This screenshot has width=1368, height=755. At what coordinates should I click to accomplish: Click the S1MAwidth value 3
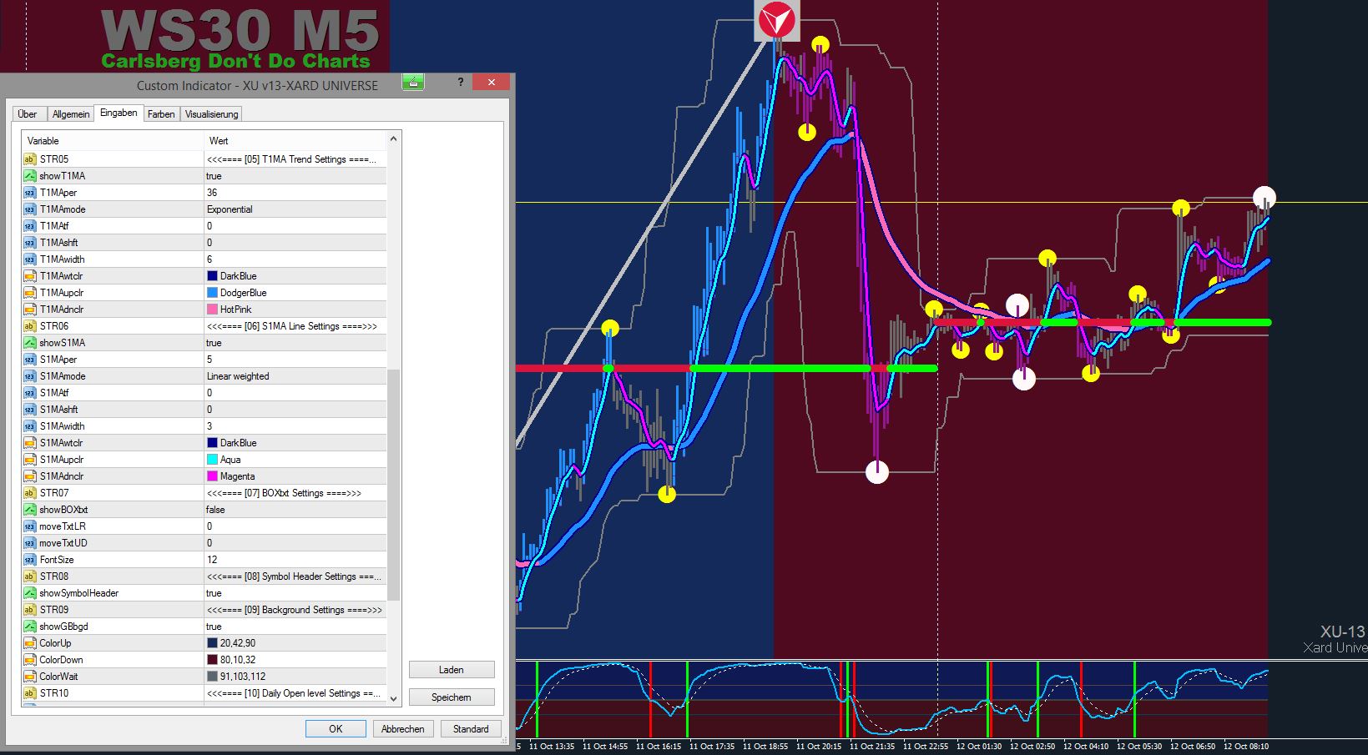(x=295, y=426)
